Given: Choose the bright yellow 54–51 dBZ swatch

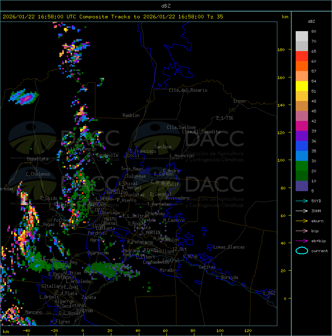Looking at the screenshot, I should (x=302, y=86).
